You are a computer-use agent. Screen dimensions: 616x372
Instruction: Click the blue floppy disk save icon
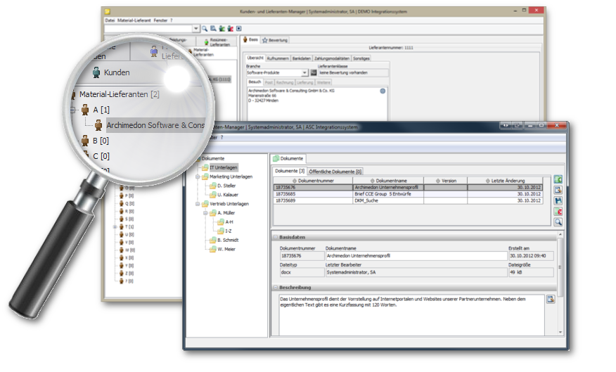point(558,200)
